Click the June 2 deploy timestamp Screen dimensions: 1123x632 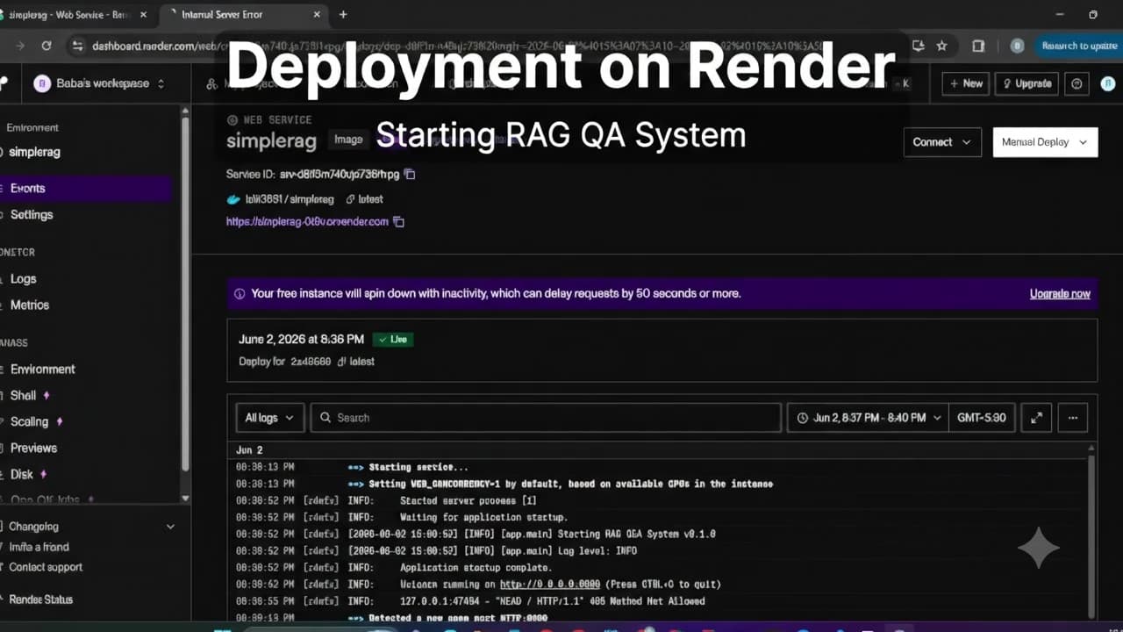[301, 339]
